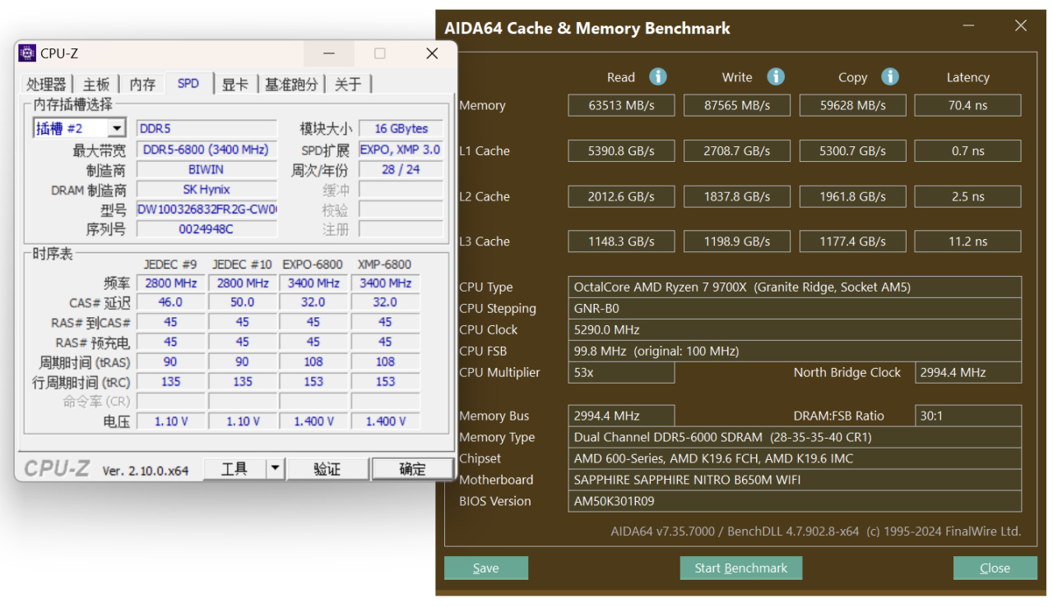Click L2 Cache latency 2.5 ns

[967, 196]
